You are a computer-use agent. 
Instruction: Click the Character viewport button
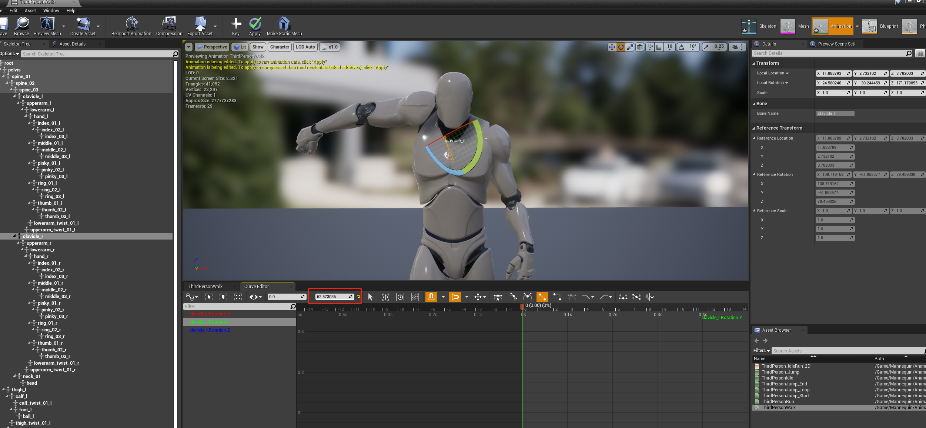pyautogui.click(x=280, y=47)
